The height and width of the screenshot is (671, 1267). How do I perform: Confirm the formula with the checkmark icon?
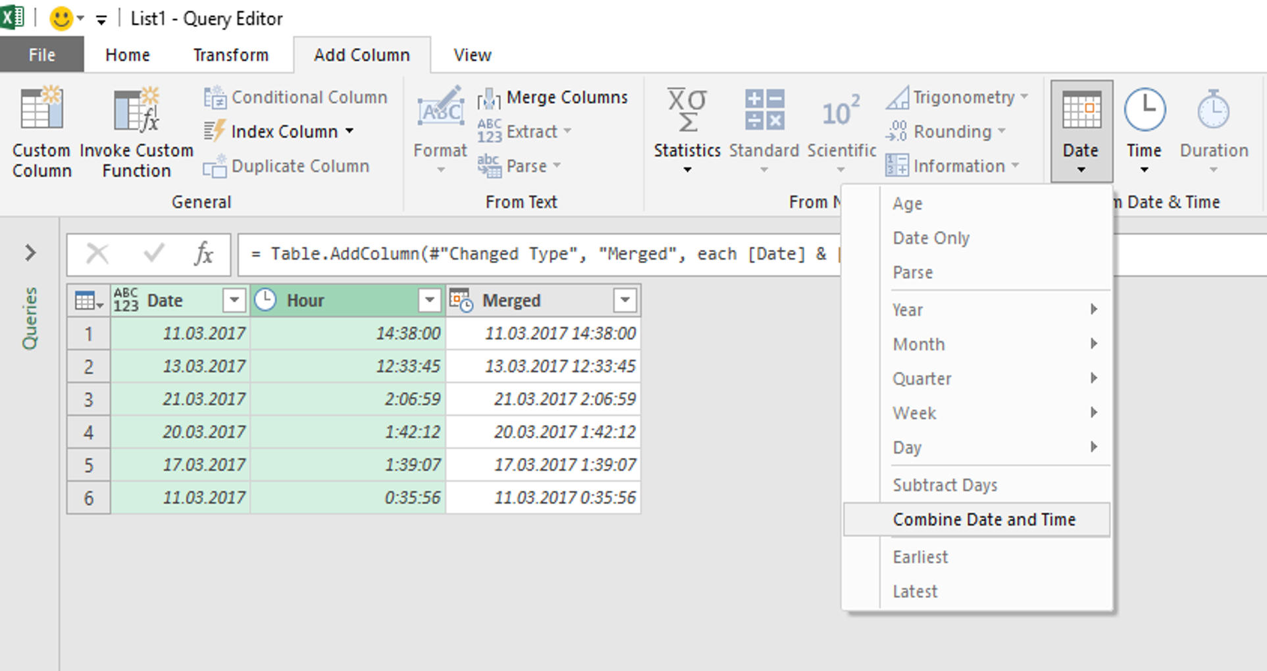[153, 253]
